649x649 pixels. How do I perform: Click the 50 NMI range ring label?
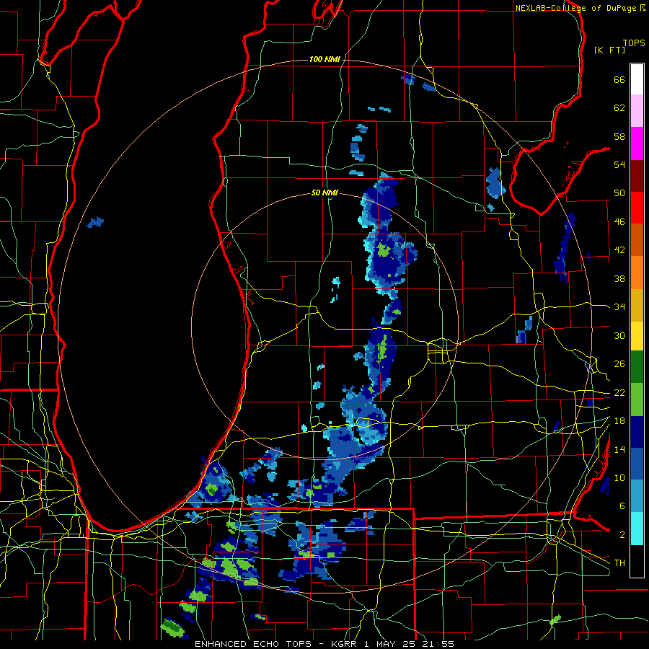coord(324,193)
